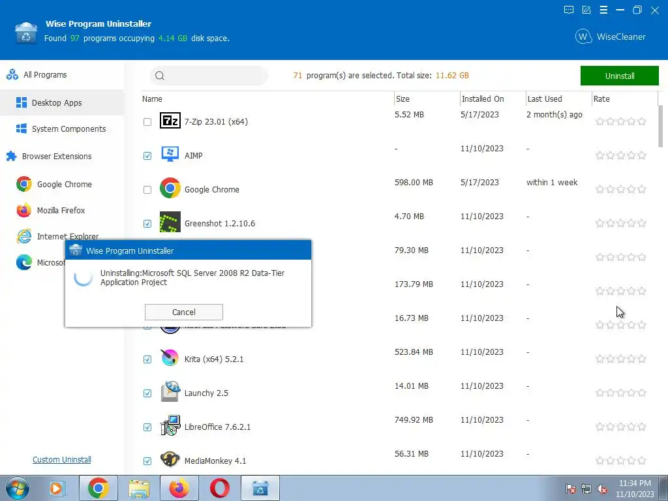Open File Explorer from taskbar
Viewport: 668px width, 501px height.
point(139,488)
